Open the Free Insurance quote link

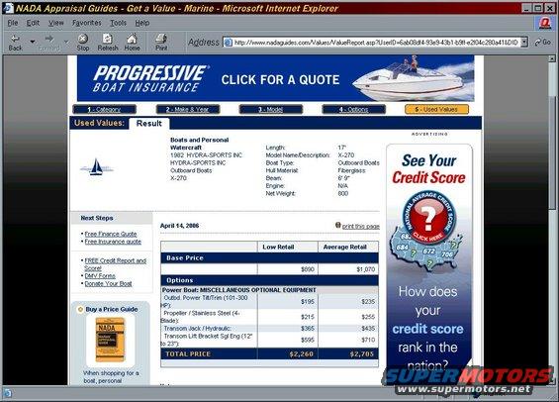click(113, 242)
